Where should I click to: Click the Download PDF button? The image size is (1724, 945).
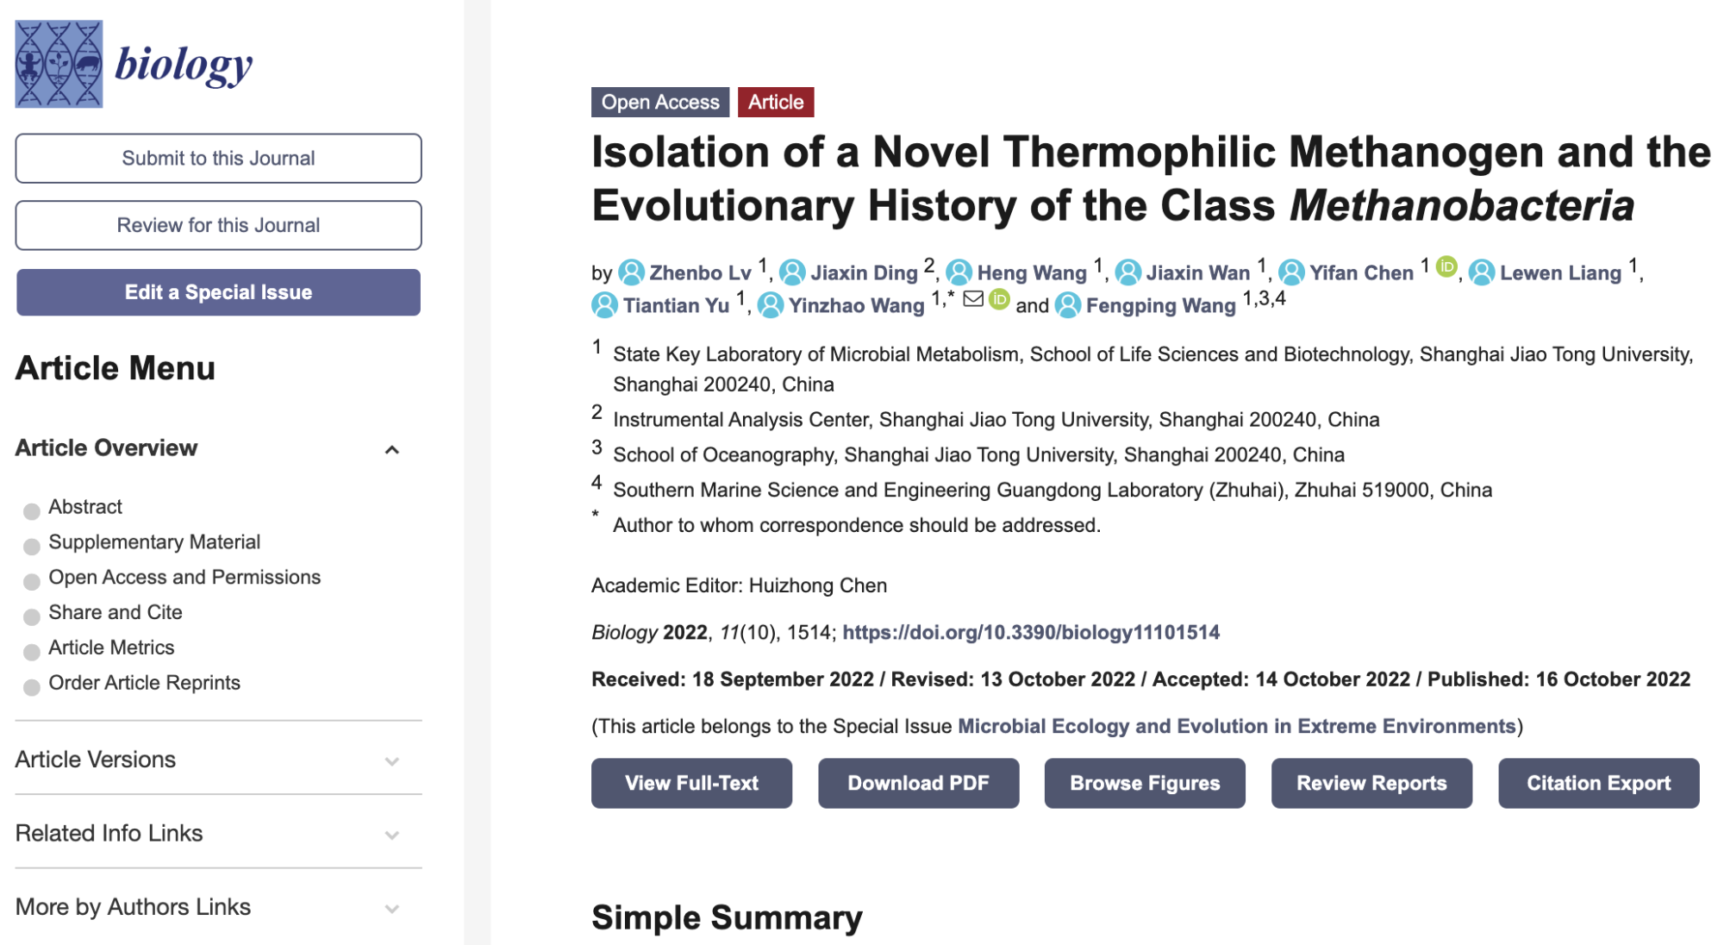[x=918, y=783]
